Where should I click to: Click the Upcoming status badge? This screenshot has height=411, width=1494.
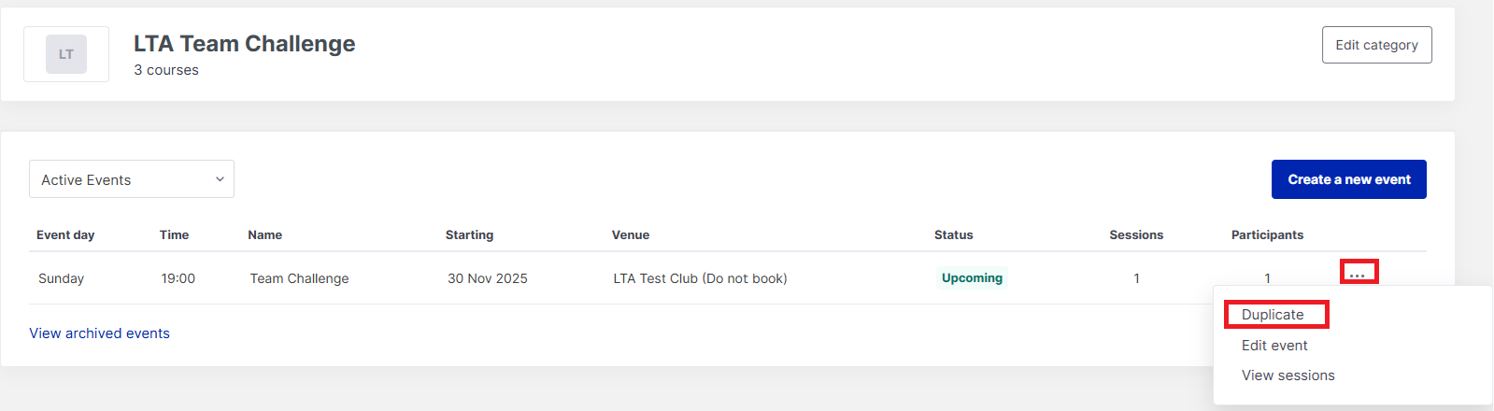click(972, 278)
